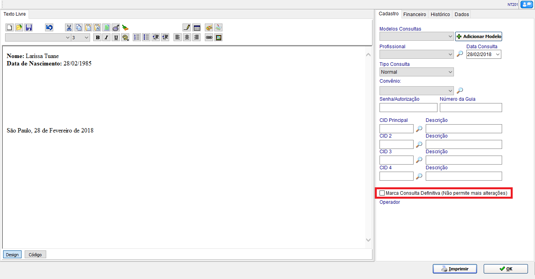Open the CID Principal search magnifier
This screenshot has width=535, height=279.
click(419, 129)
